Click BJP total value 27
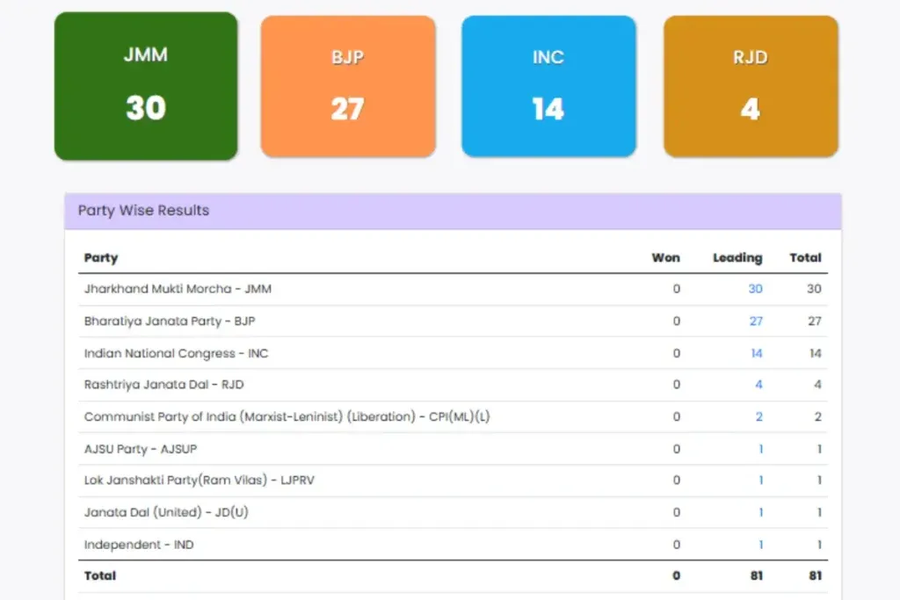Screen dimensions: 900x600 [815, 322]
